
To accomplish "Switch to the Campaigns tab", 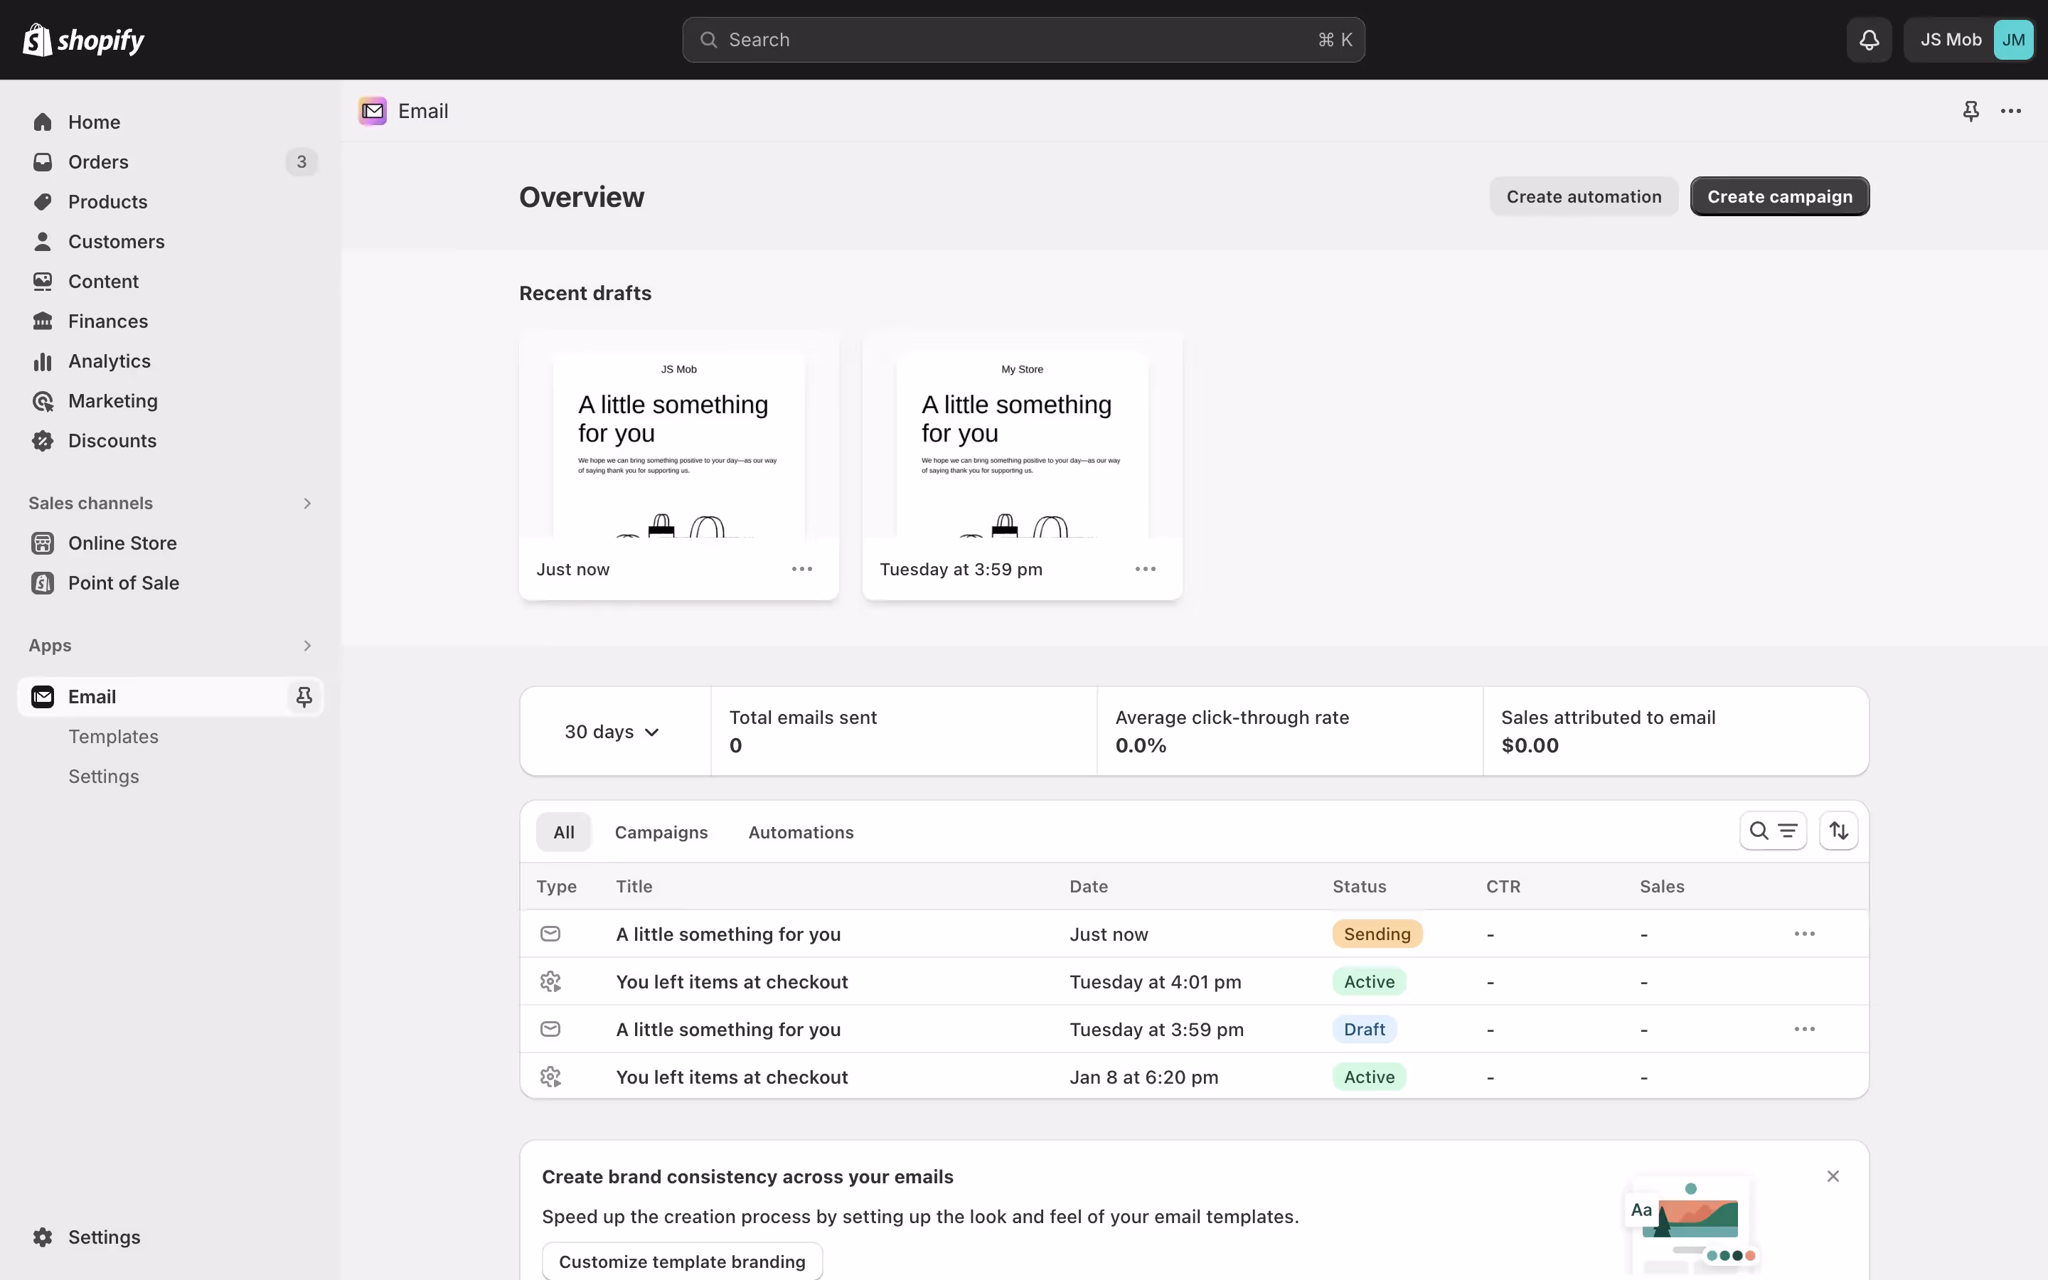I will pos(661,832).
